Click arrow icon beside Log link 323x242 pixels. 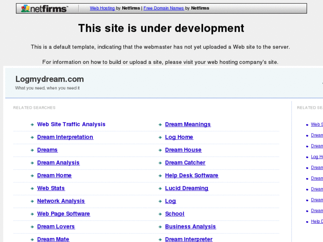pyautogui.click(x=160, y=201)
